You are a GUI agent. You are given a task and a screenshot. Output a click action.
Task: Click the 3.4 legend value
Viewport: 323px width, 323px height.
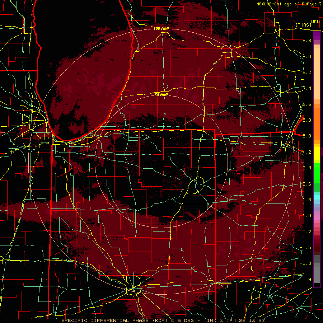coord(307,168)
